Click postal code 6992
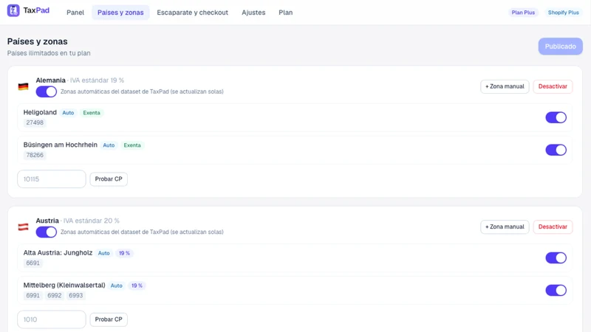 pos(54,295)
